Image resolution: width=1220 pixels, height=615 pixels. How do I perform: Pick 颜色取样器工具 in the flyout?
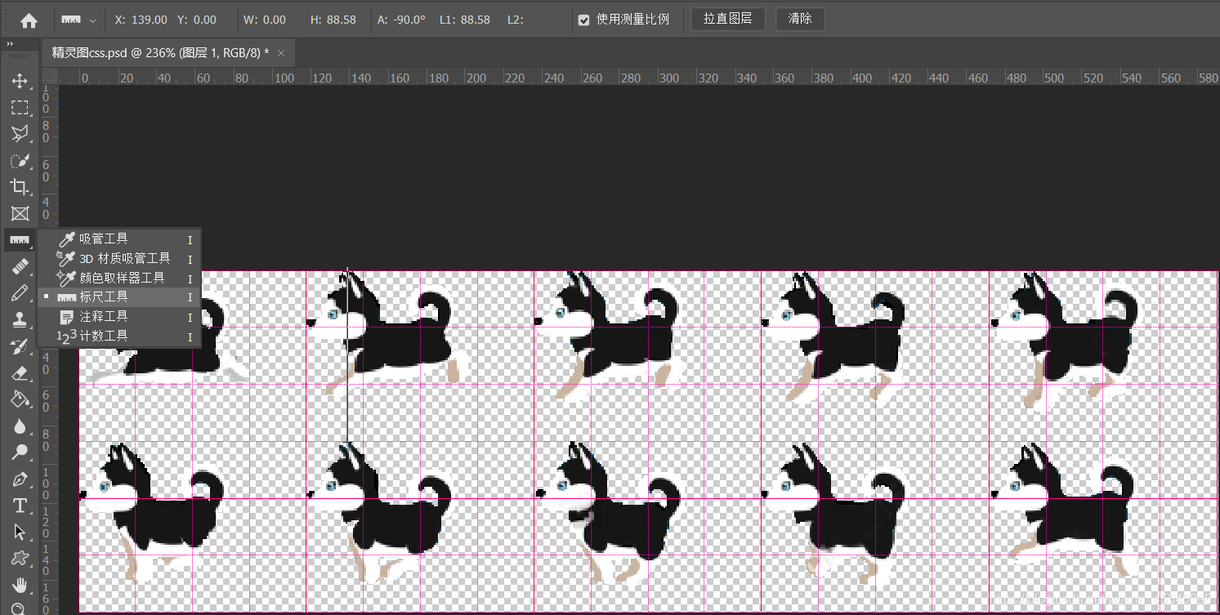[119, 278]
